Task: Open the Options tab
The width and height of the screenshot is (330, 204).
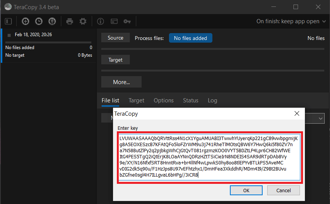Action: click(164, 100)
